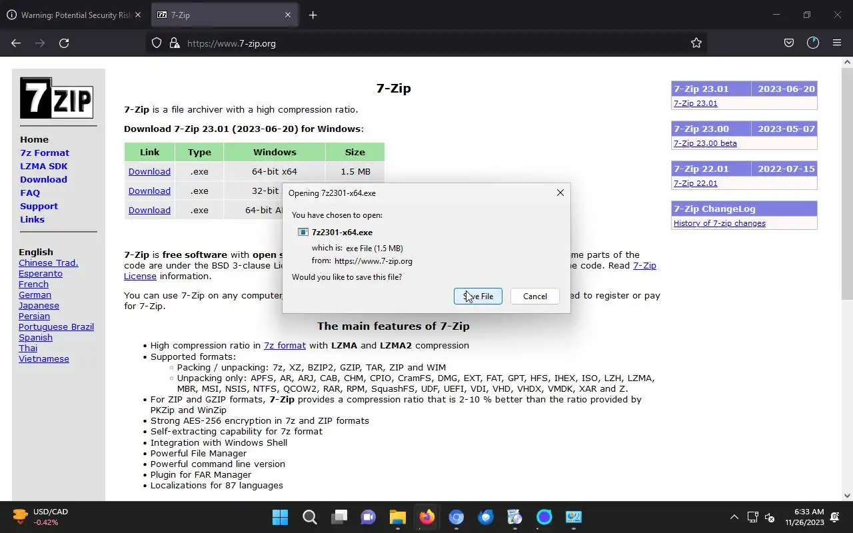Open the USD/CAD widget on taskbar

(41, 517)
